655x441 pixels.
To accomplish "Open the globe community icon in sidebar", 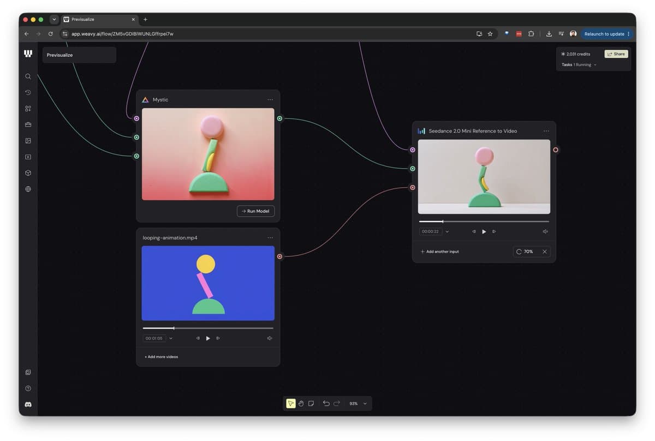I will point(28,189).
